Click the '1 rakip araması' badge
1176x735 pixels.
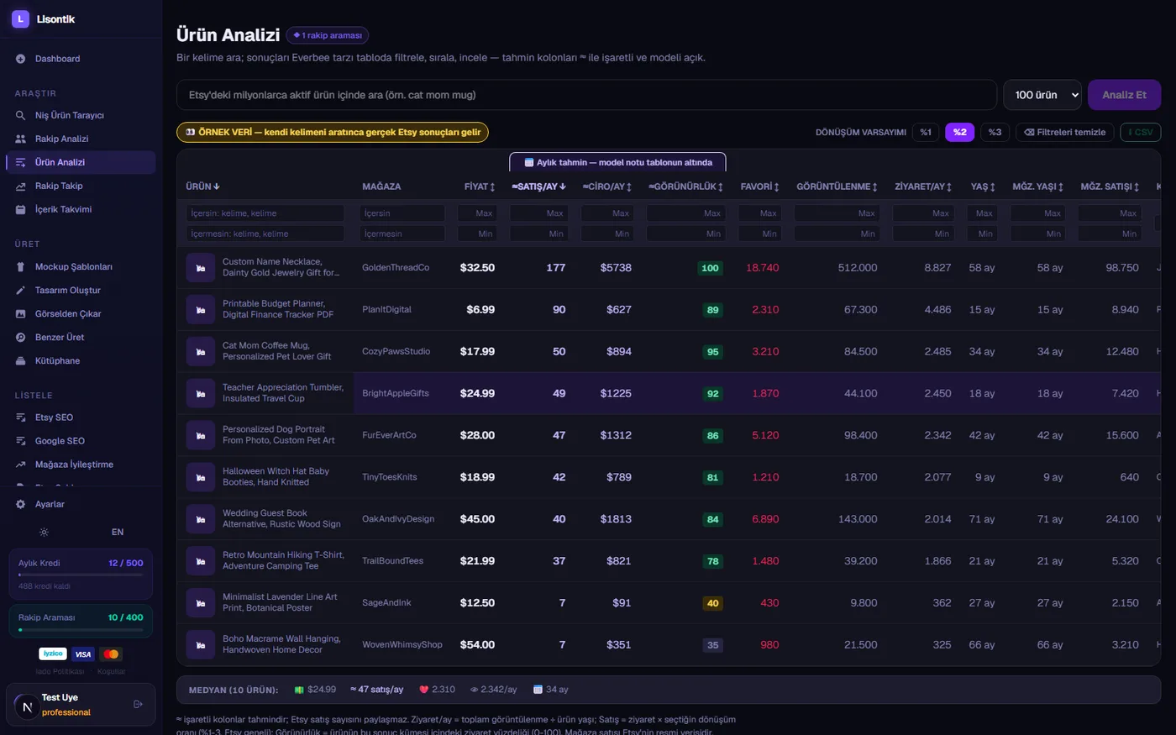[x=328, y=35]
